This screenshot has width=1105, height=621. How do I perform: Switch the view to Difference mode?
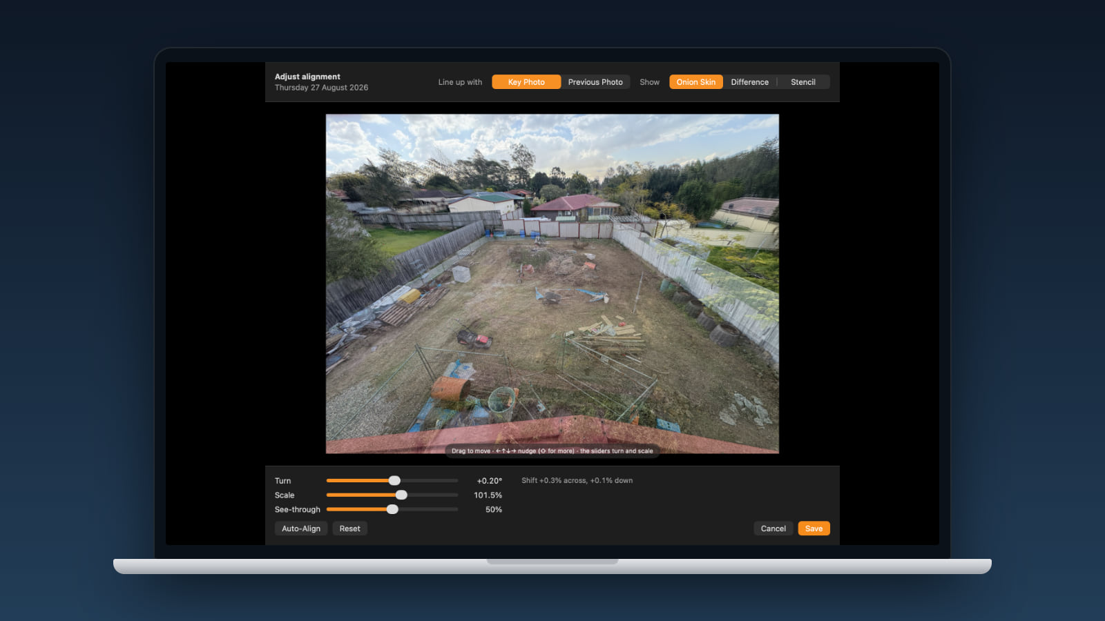tap(750, 82)
